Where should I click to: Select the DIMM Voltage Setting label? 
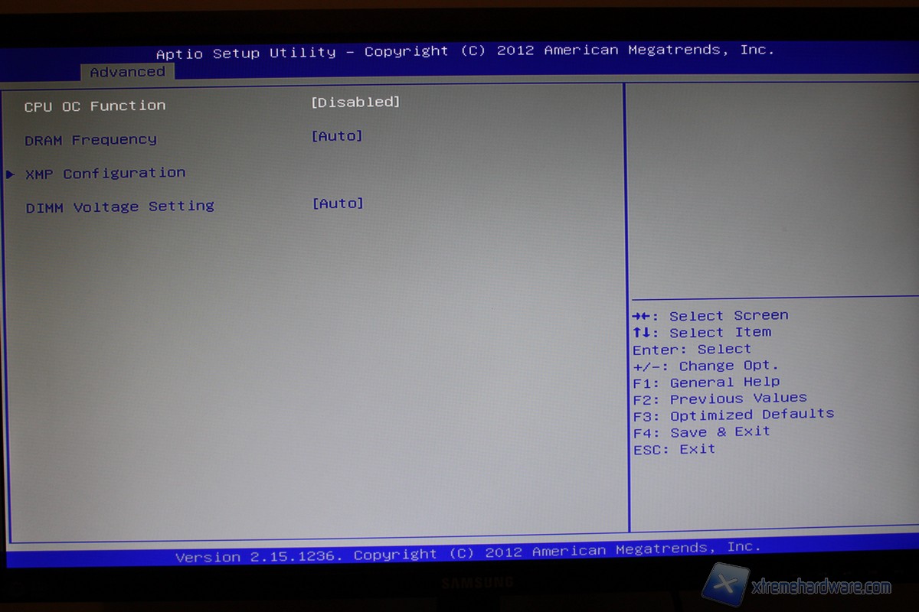[x=119, y=207]
